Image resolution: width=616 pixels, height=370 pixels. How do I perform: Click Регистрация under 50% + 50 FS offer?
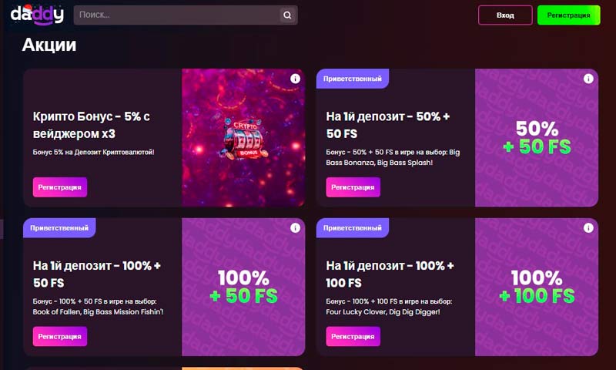pyautogui.click(x=353, y=187)
